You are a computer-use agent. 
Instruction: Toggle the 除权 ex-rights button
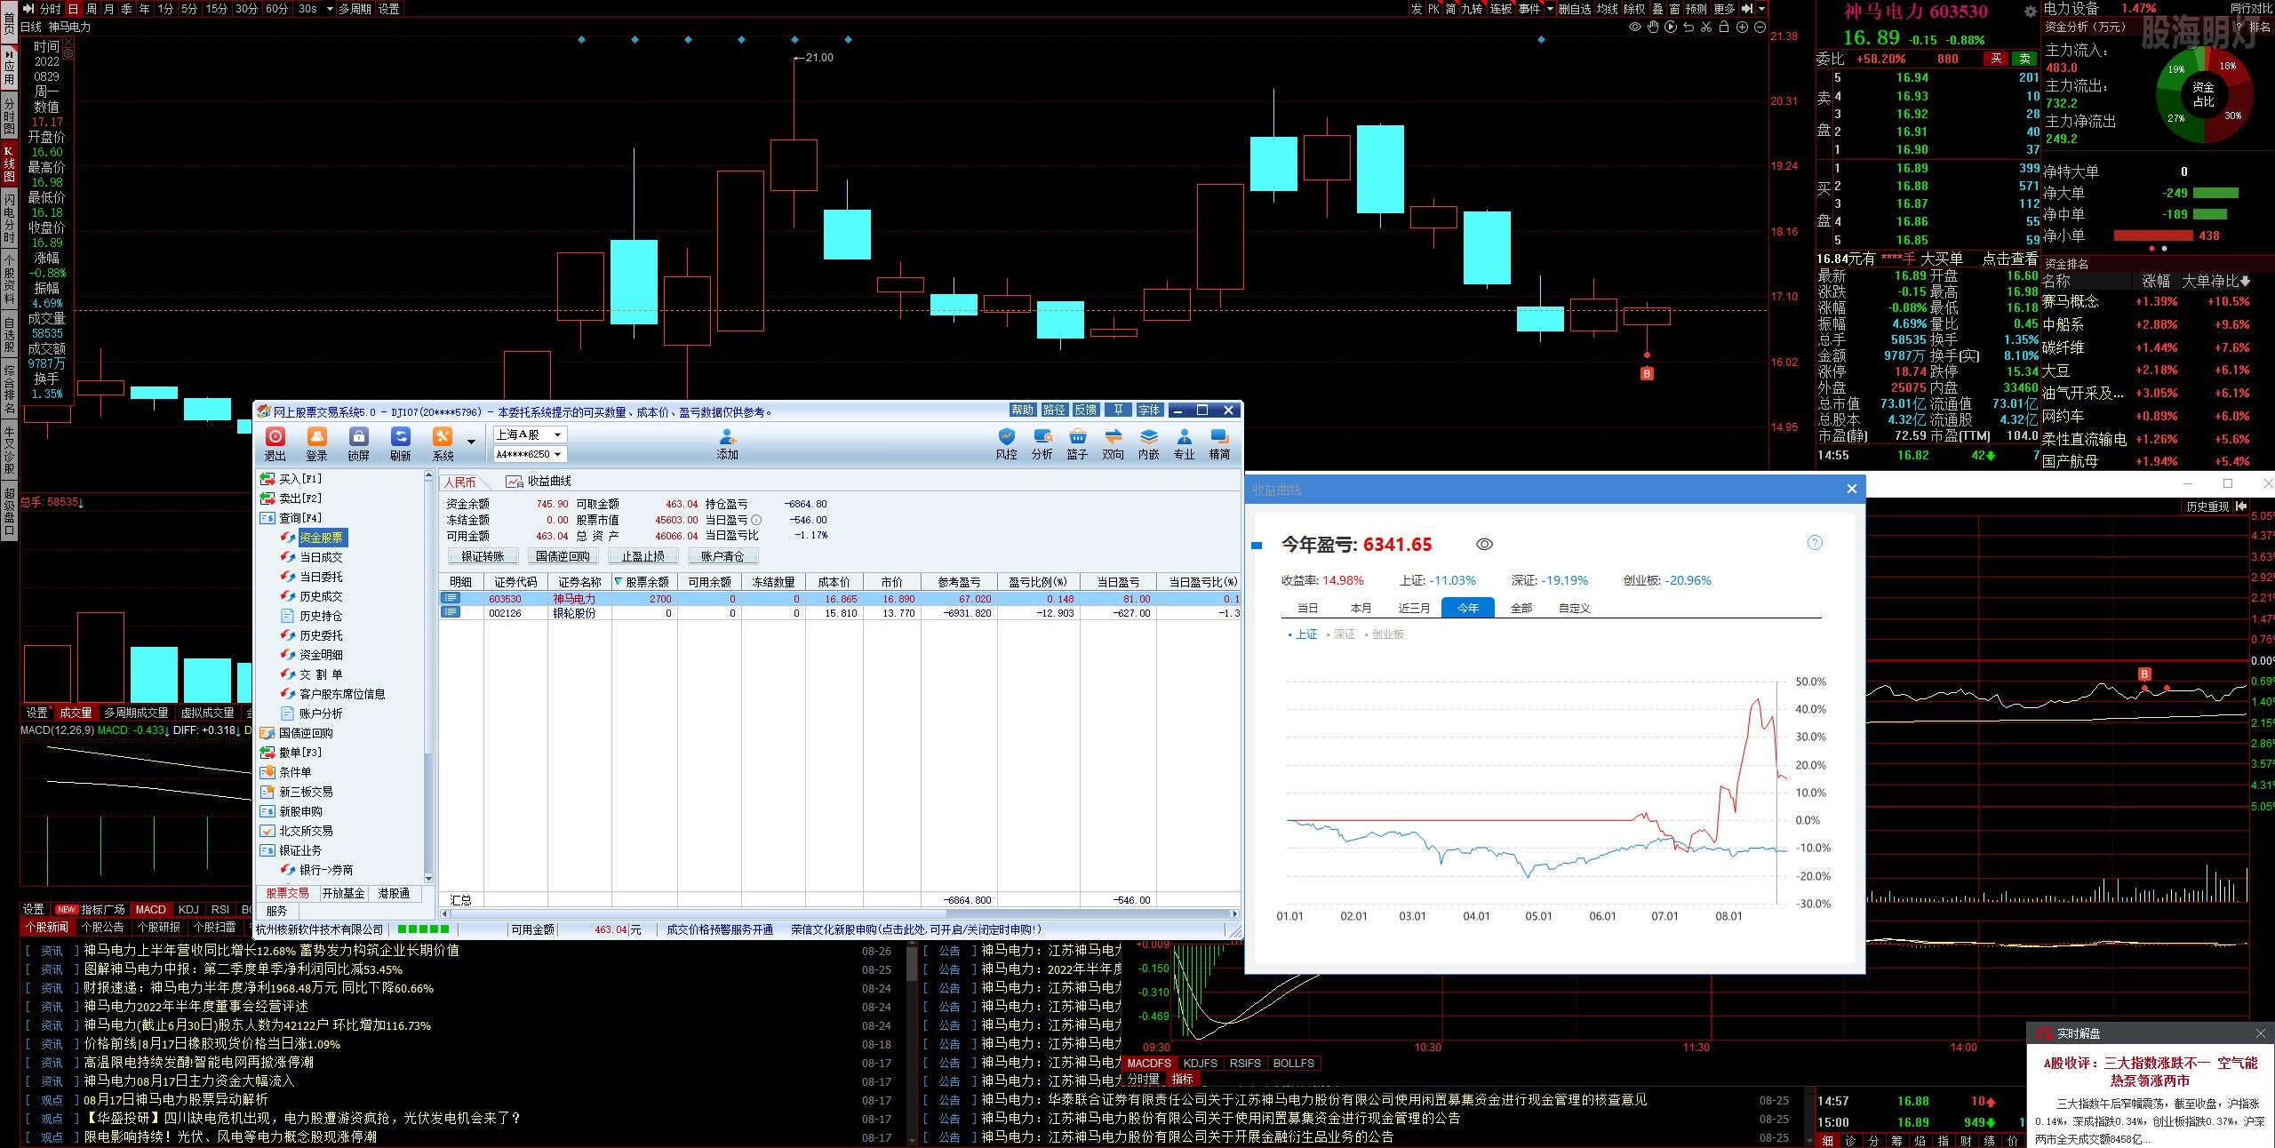coord(1634,9)
